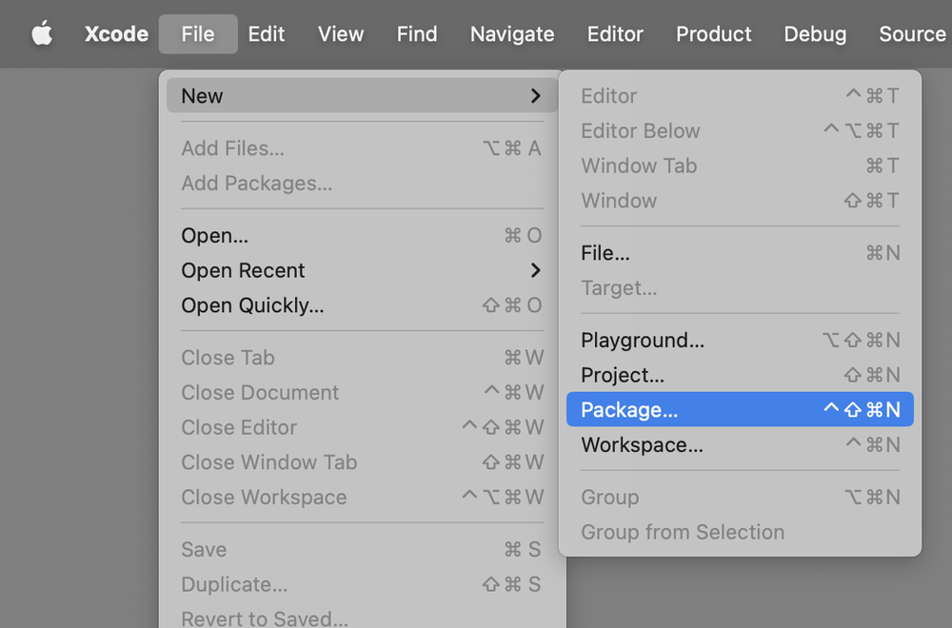Open the Navigate menu

coord(512,34)
